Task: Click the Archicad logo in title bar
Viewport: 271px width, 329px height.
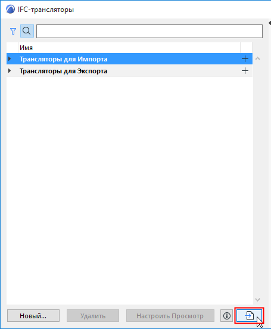Action: tap(11, 10)
